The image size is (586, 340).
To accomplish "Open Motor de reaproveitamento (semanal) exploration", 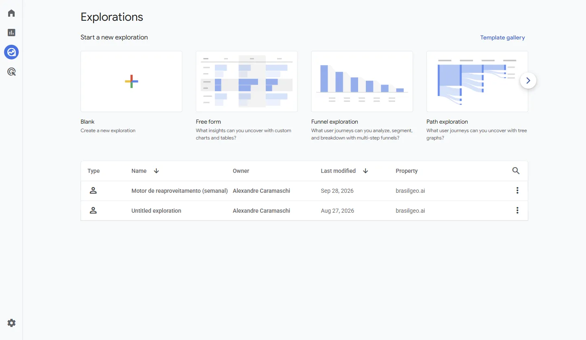I will pos(179,191).
